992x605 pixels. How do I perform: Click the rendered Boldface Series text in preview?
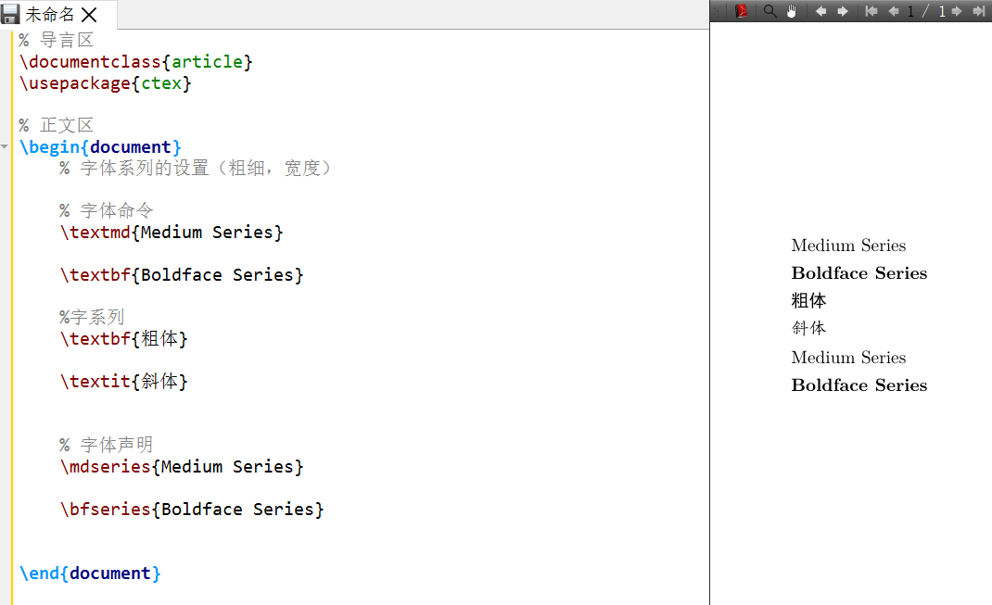pos(858,272)
